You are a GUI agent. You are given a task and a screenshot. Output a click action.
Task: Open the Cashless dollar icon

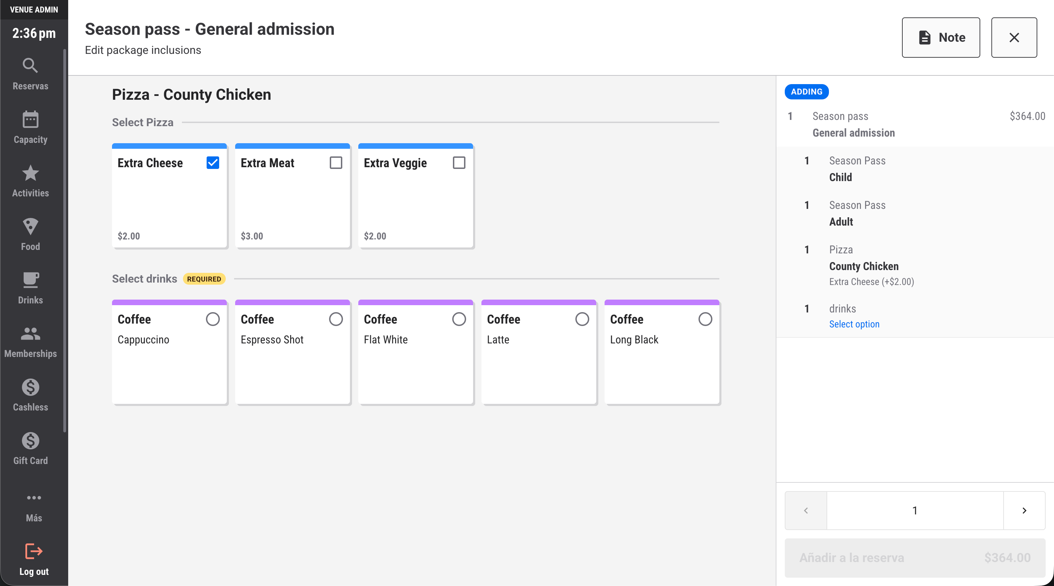pos(30,387)
